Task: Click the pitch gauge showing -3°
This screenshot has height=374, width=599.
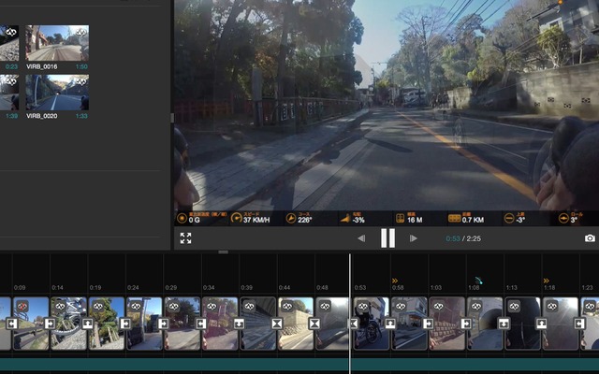Action: 515,218
